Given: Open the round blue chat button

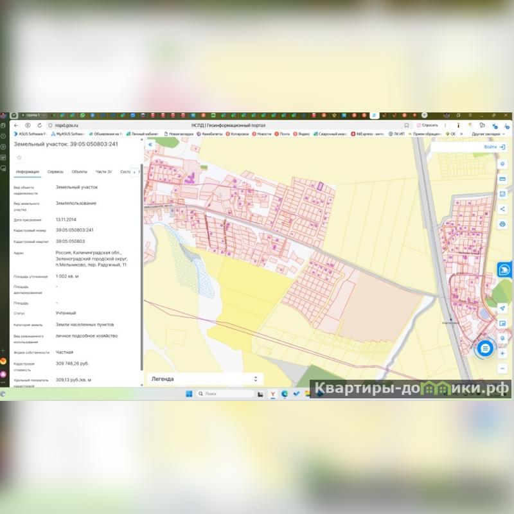Looking at the screenshot, I should [x=486, y=348].
